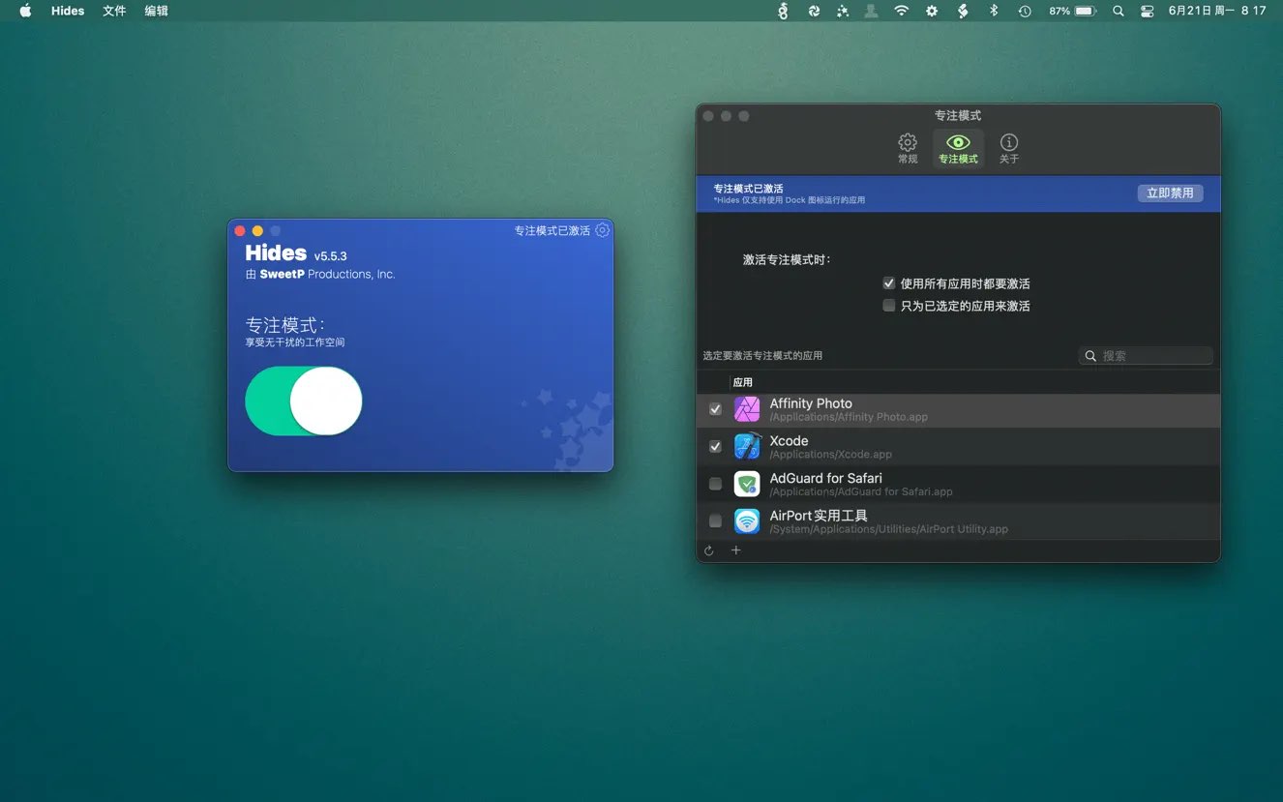Select the AirPort Utility.app path text
Image resolution: width=1283 pixels, height=802 pixels.
click(x=889, y=529)
